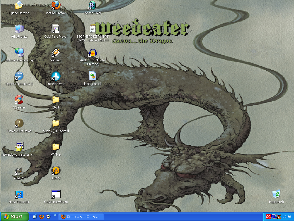Select the Marxio Timer shortcut
This screenshot has width=294, height=221.
(92, 5)
